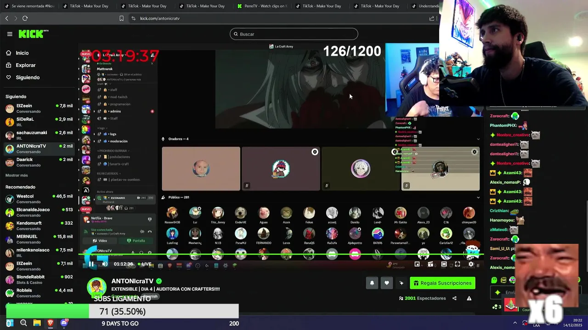Click the Video button in Discord voice panel
Image resolution: width=588 pixels, height=330 pixels.
pos(101,241)
